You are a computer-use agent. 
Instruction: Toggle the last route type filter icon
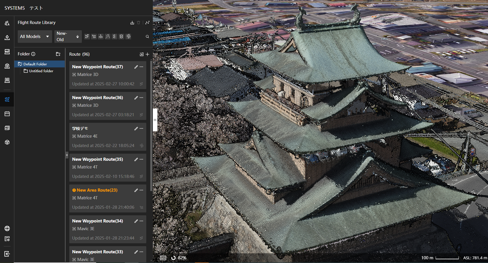128,37
